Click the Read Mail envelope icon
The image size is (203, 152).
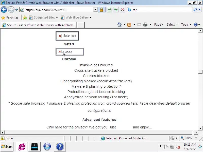click(139, 25)
